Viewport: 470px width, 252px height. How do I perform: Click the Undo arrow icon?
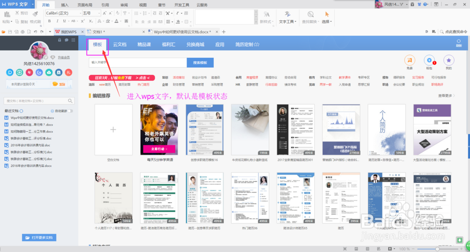(35, 32)
